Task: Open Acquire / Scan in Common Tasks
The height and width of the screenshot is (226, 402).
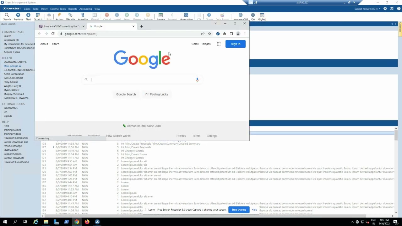Action: (x=12, y=52)
